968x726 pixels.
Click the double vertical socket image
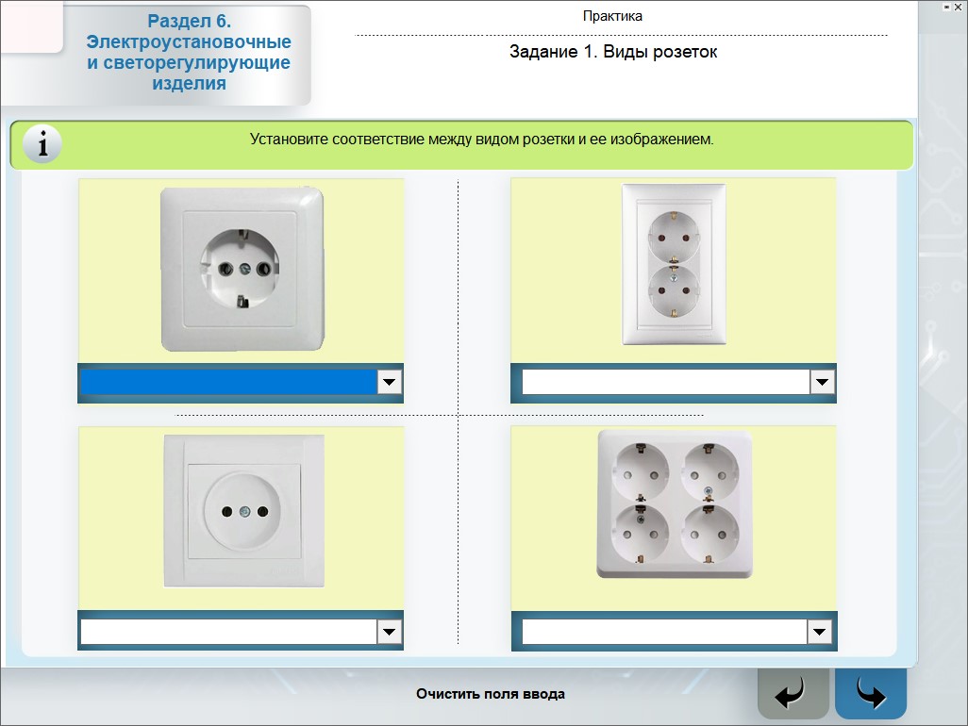point(674,264)
